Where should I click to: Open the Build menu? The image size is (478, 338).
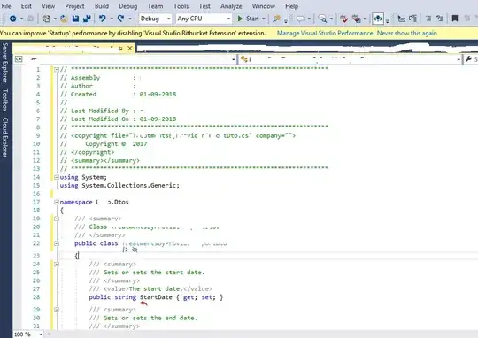point(102,6)
